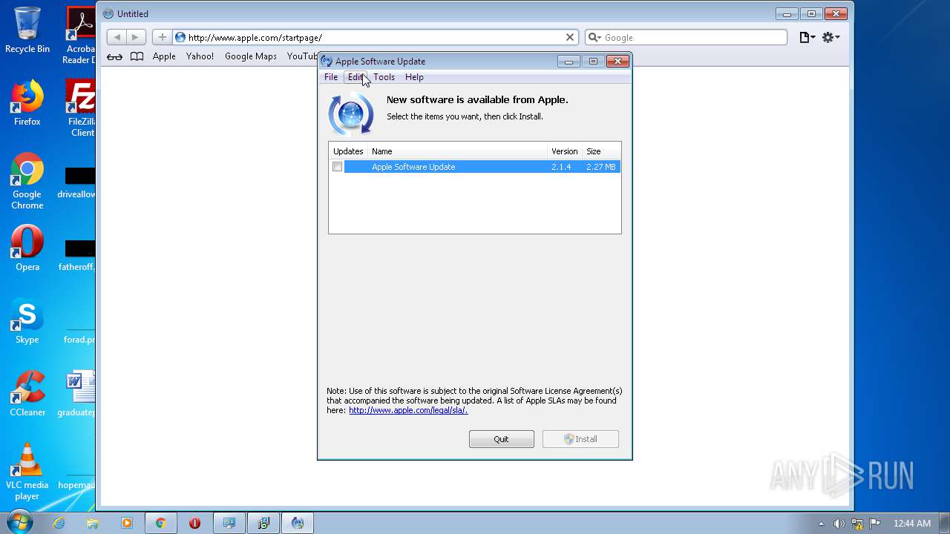Sort the list by the Name column header
This screenshot has width=950, height=534.
(x=457, y=151)
